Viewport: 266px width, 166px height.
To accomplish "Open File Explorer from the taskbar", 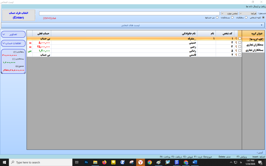I will [95, 162].
